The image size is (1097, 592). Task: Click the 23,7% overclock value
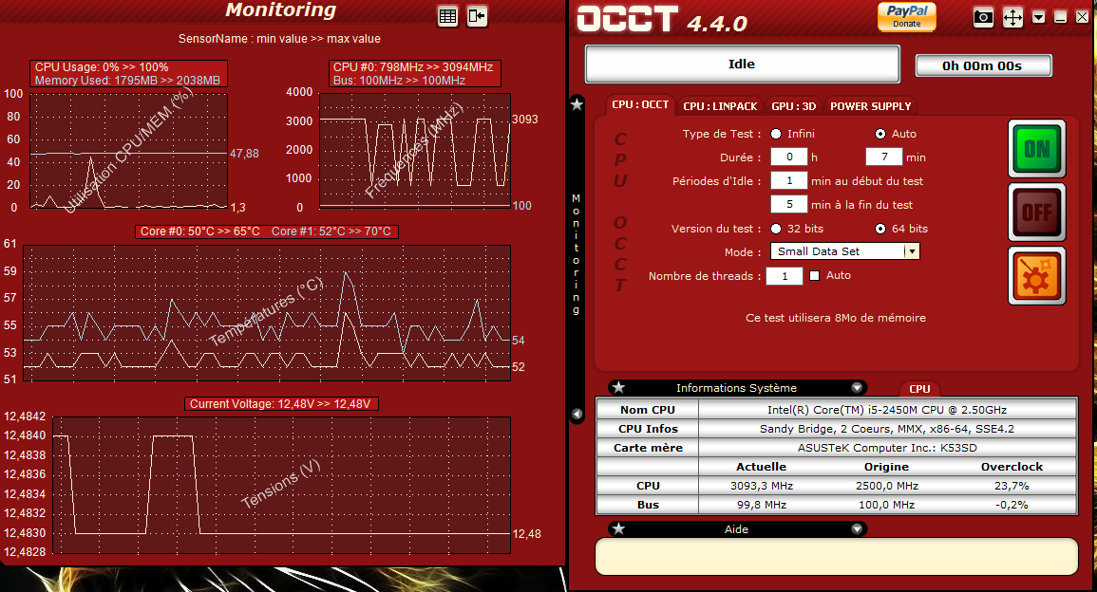click(1012, 486)
